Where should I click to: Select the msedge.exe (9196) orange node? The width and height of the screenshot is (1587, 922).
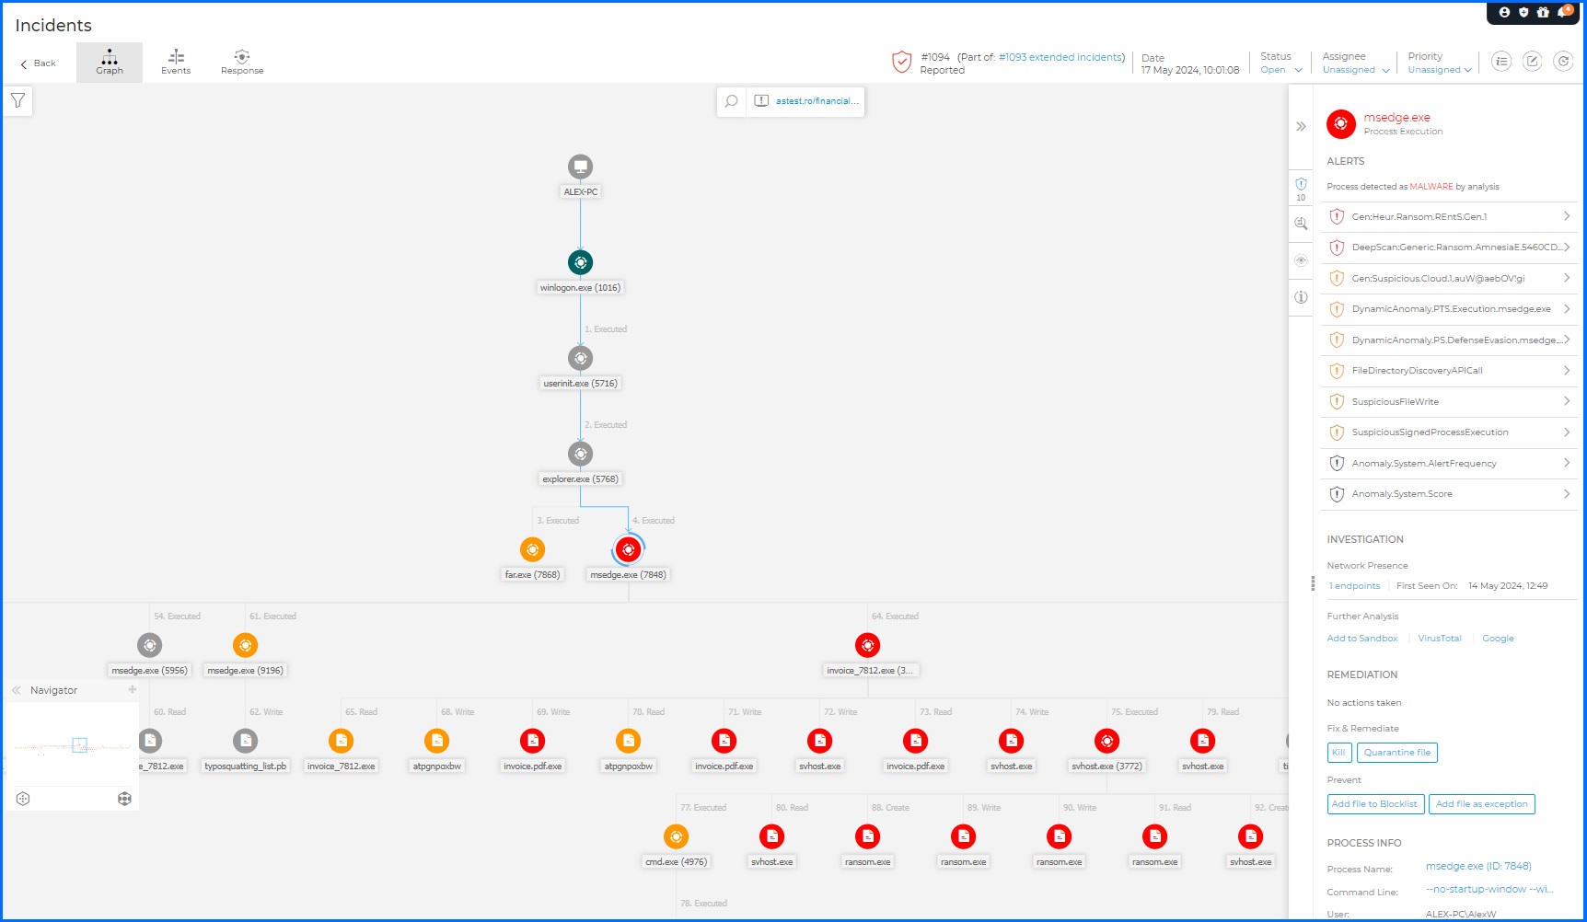point(245,645)
